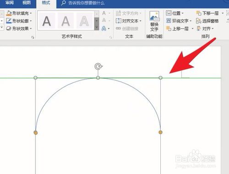Open the 审阅 ribbon tab

tap(10, 3)
